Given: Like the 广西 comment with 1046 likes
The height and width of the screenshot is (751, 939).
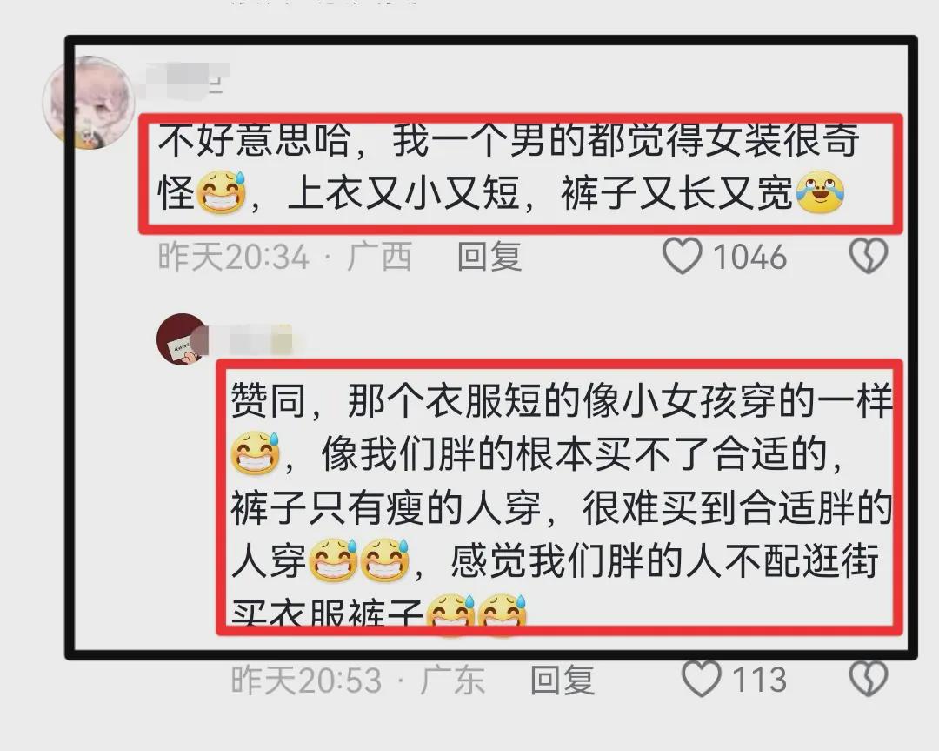Looking at the screenshot, I should pyautogui.click(x=683, y=256).
